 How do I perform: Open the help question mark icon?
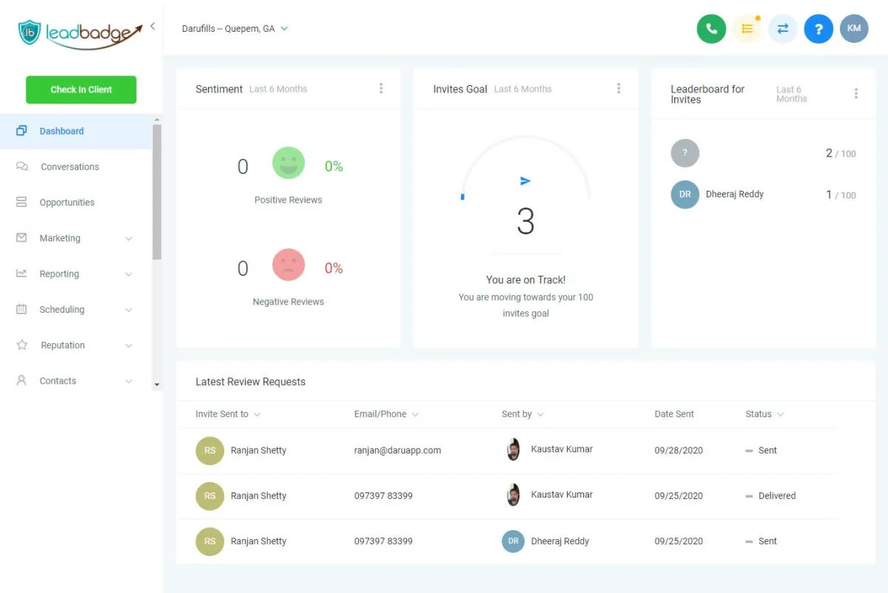pos(818,29)
